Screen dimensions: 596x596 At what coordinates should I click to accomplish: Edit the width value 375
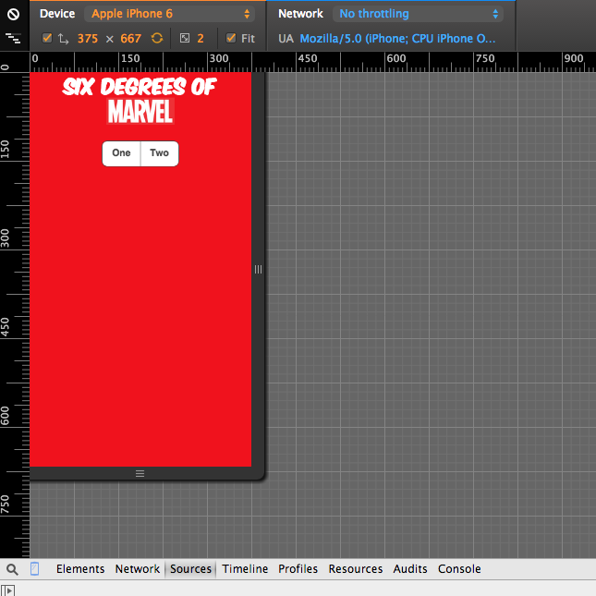click(x=88, y=39)
